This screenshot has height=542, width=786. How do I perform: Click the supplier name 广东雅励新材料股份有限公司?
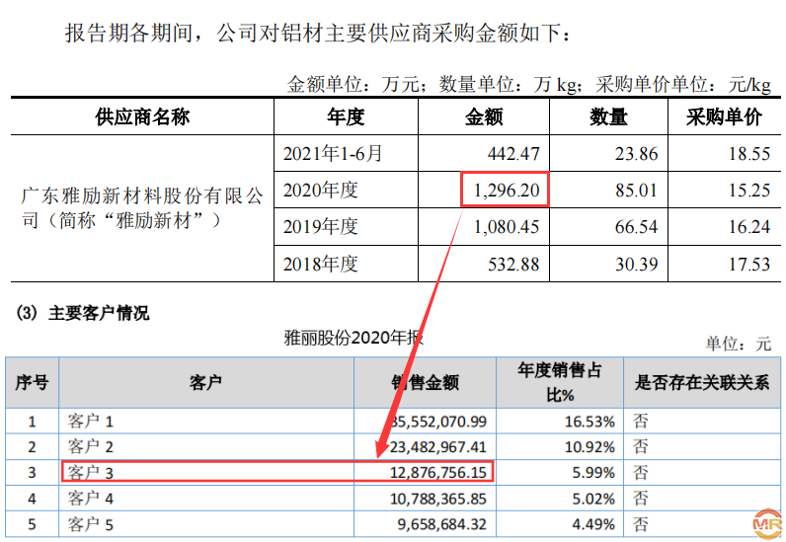[x=141, y=207]
